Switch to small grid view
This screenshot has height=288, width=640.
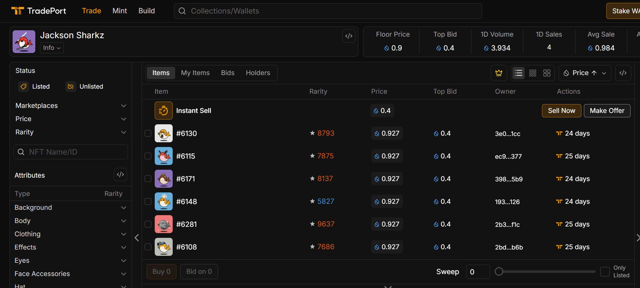click(x=533, y=73)
